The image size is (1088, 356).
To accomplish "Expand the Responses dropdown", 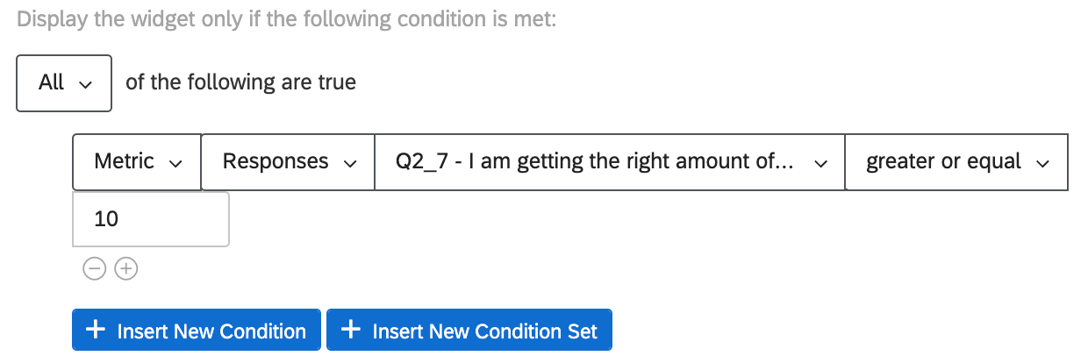I will tap(287, 161).
